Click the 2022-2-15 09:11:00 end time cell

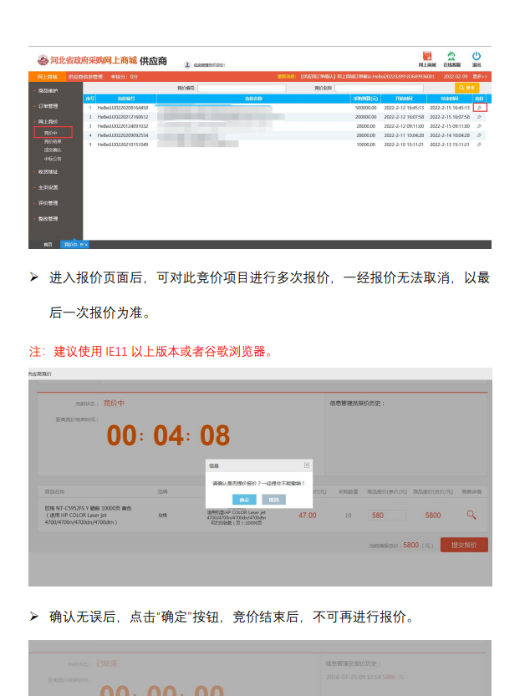click(x=450, y=126)
